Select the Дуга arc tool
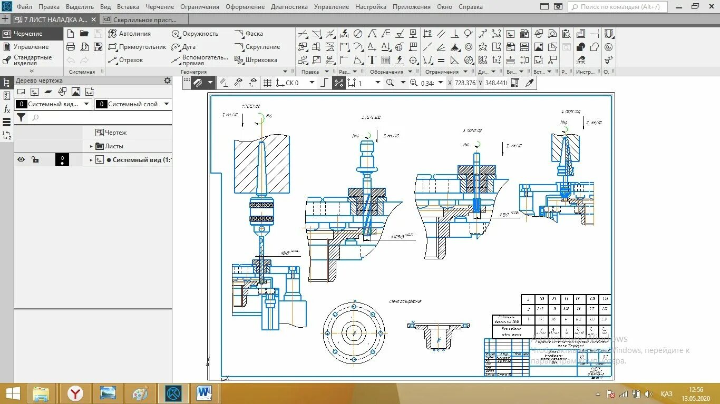Image resolution: width=720 pixels, height=404 pixels. (183, 47)
